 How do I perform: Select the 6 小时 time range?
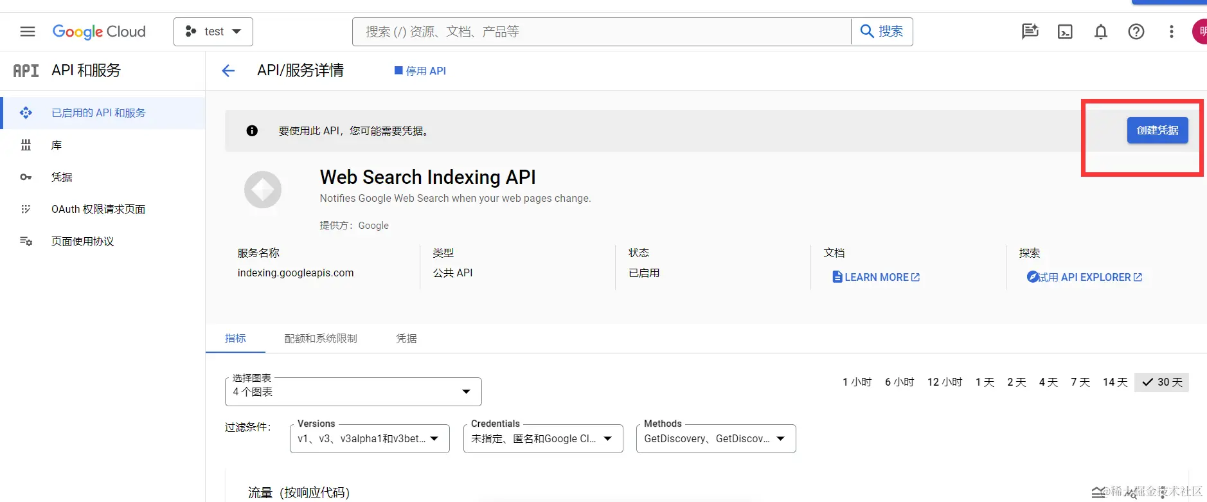pyautogui.click(x=900, y=382)
